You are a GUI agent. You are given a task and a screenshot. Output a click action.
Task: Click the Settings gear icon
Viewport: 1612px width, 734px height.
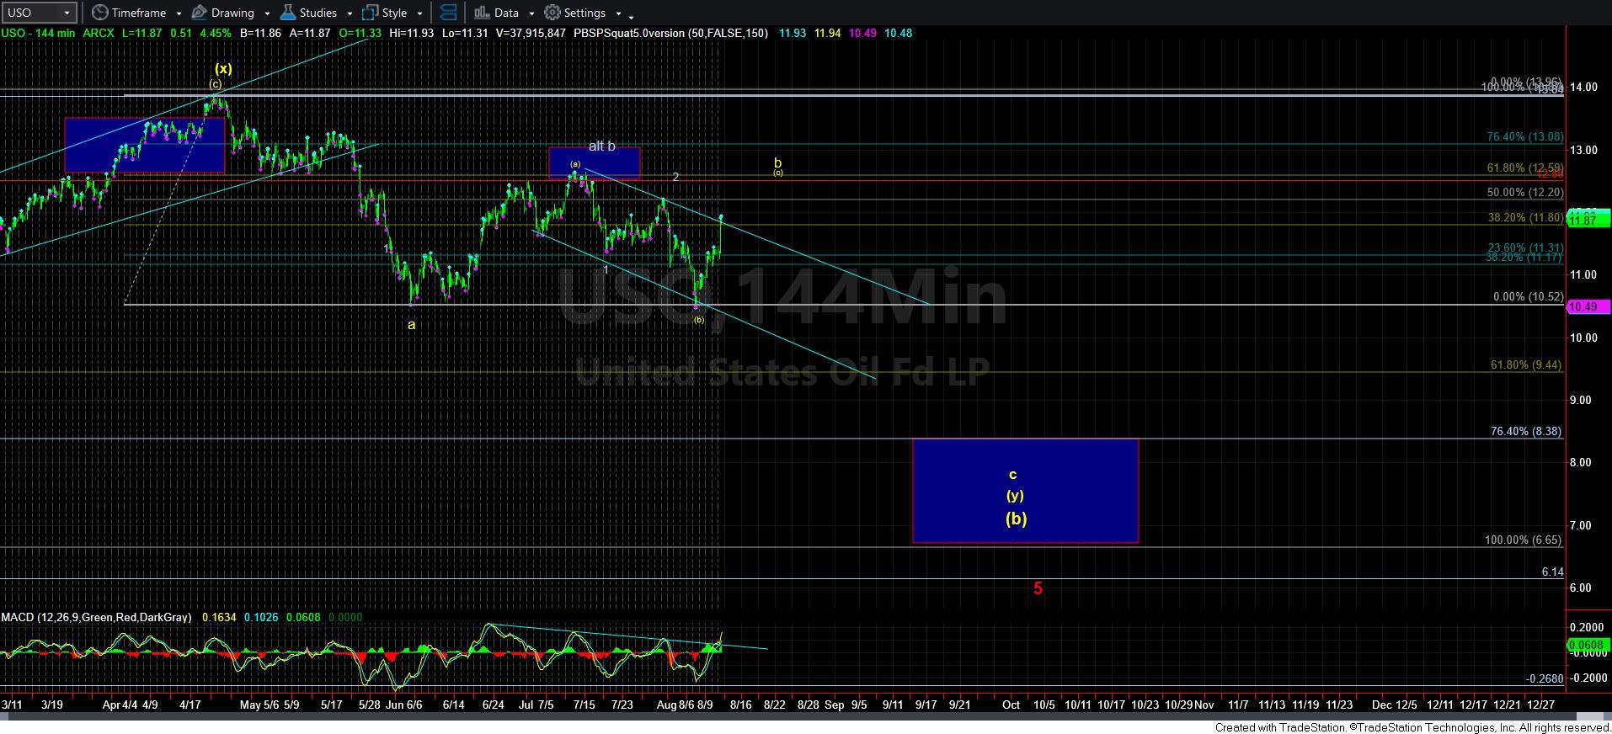tap(552, 13)
